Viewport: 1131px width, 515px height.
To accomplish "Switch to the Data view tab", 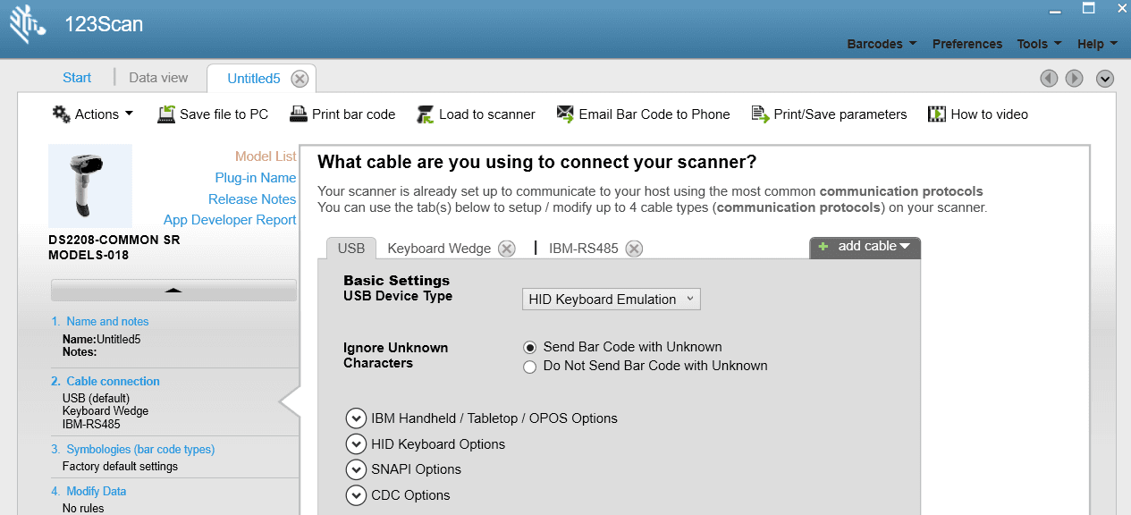I will [158, 78].
